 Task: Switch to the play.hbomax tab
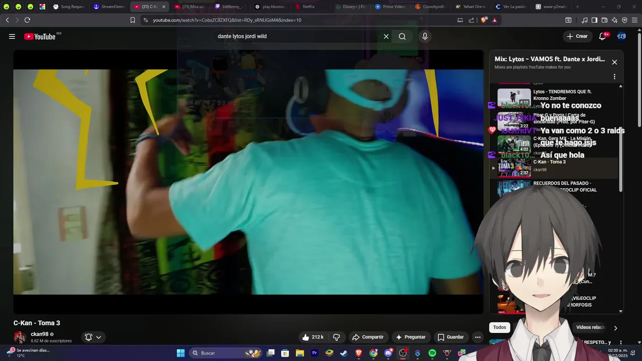[x=271, y=7]
